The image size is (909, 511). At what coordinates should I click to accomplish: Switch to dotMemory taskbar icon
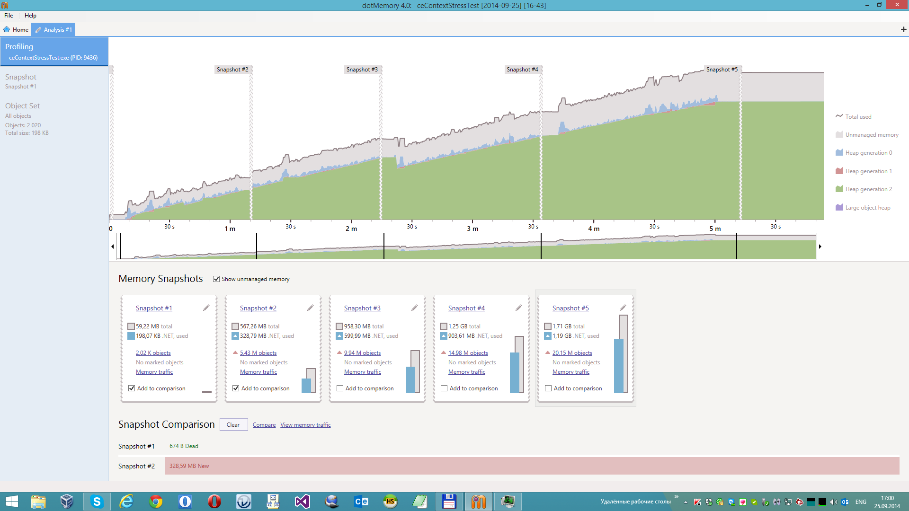[x=479, y=502]
